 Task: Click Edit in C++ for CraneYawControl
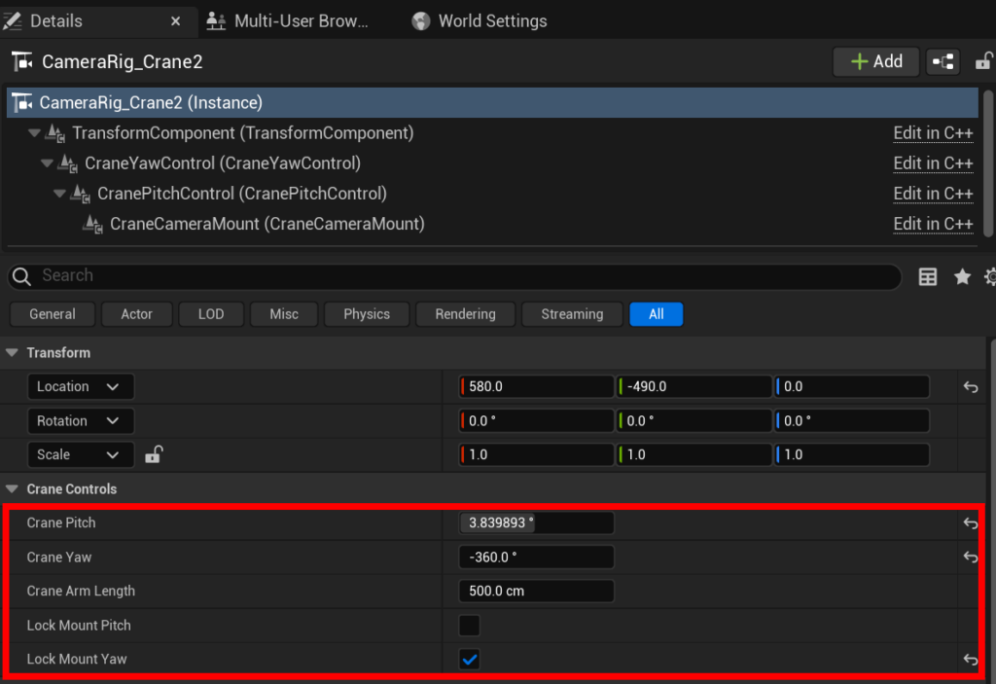933,163
